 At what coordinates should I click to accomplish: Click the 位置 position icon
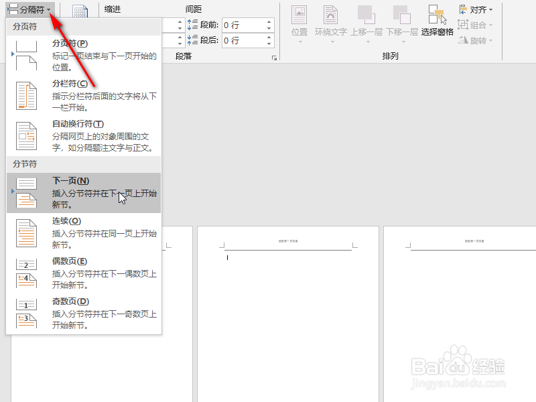tap(299, 15)
